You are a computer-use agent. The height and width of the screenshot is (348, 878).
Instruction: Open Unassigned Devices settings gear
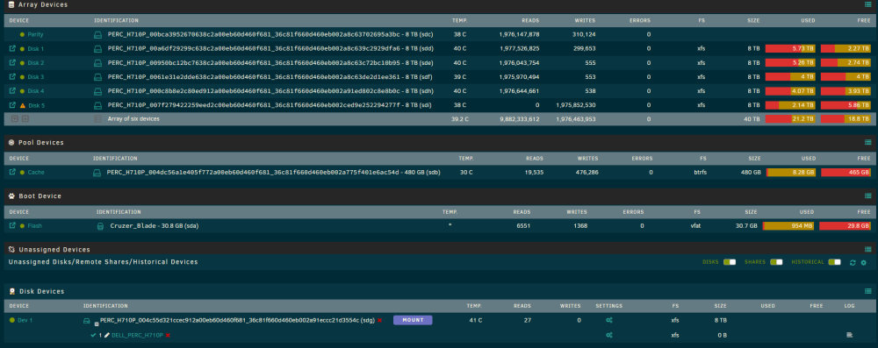(863, 262)
